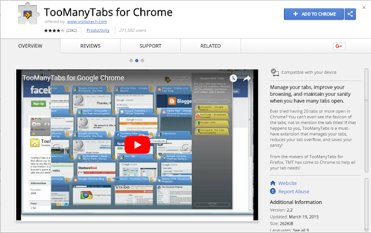Click the Website house icon
Image resolution: width=371 pixels, height=233 pixels.
click(x=273, y=183)
